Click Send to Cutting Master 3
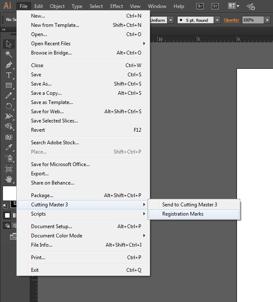 (190, 205)
